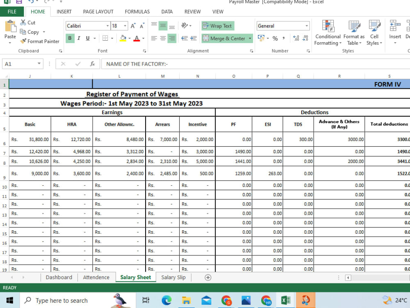Click the Insert Function fx button
The width and height of the screenshot is (410, 308).
coord(92,64)
